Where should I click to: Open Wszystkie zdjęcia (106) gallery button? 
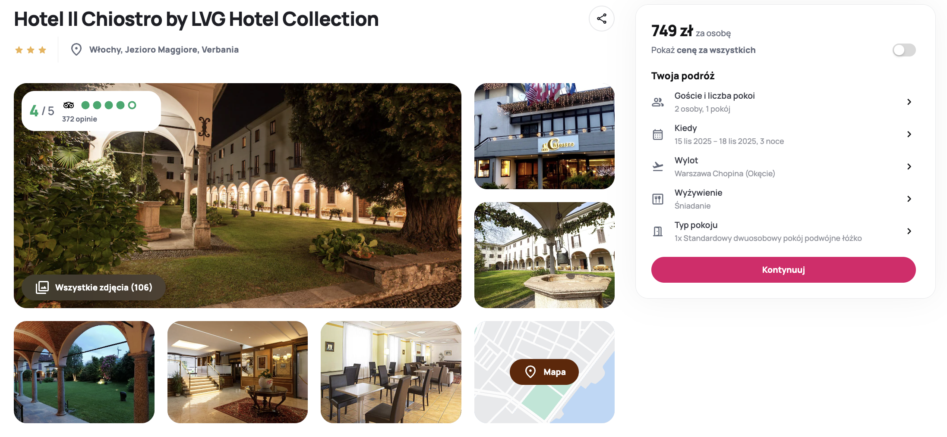pyautogui.click(x=94, y=287)
